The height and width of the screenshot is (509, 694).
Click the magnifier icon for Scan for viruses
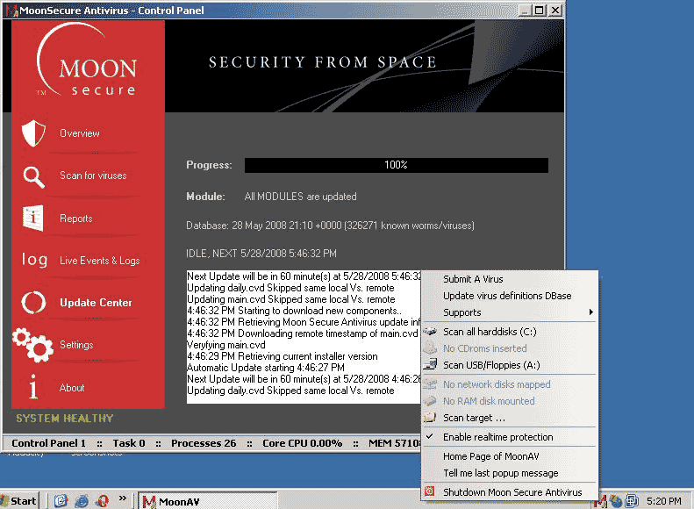[33, 177]
